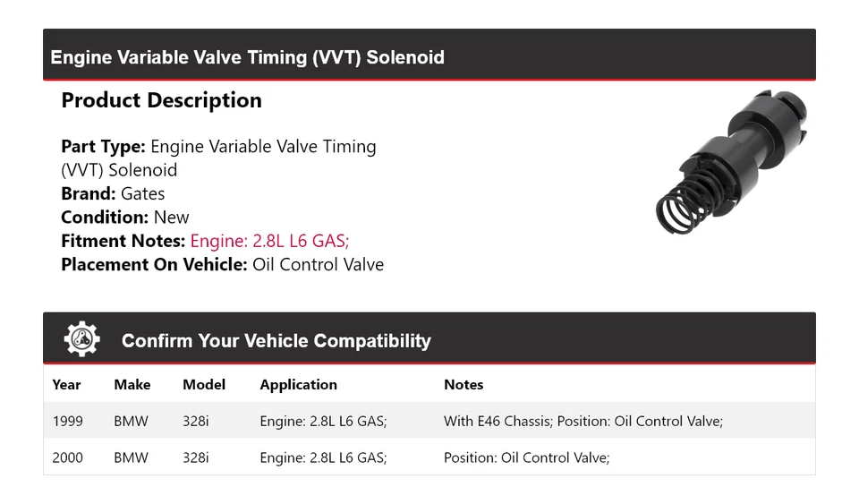
Task: Click the Placement On Vehicle label
Action: coord(154,264)
